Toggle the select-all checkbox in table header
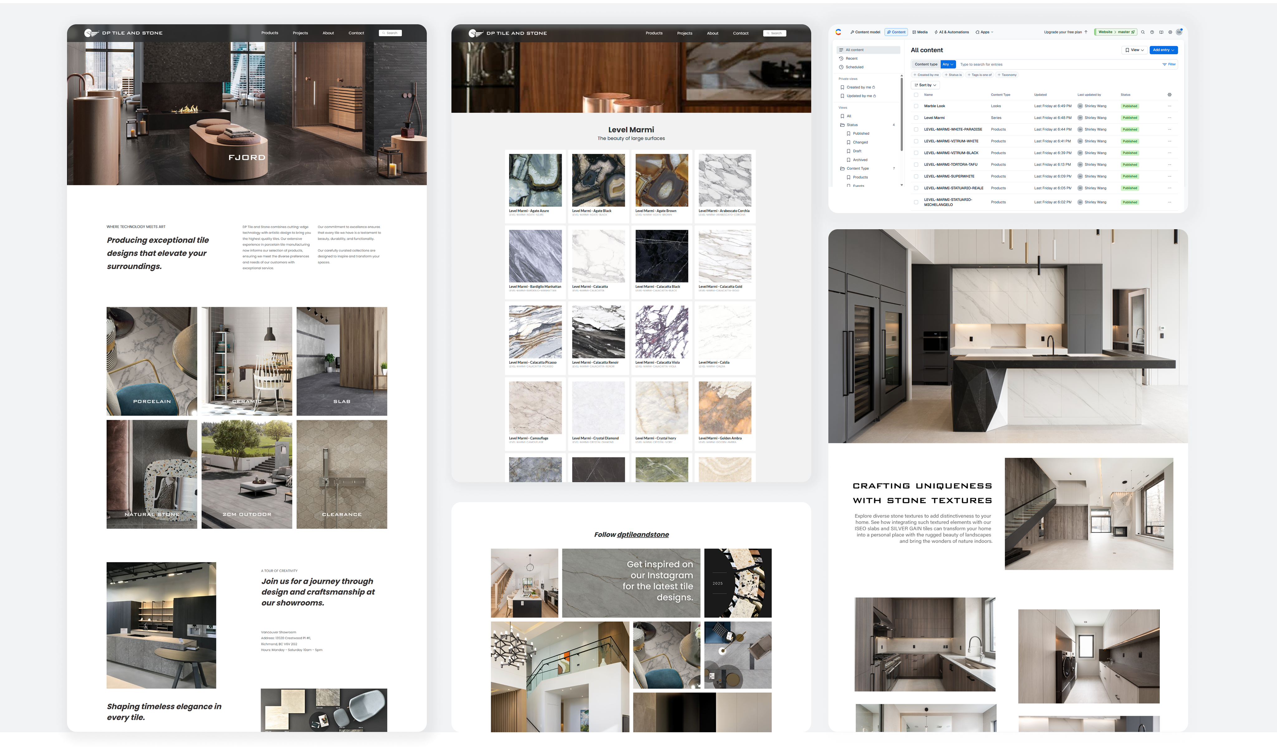 [x=916, y=95]
